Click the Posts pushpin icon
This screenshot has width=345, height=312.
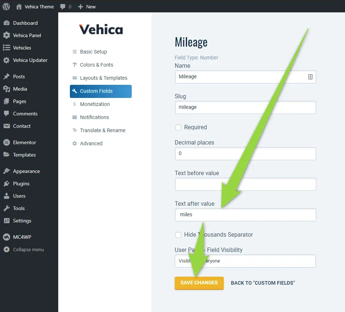7,76
